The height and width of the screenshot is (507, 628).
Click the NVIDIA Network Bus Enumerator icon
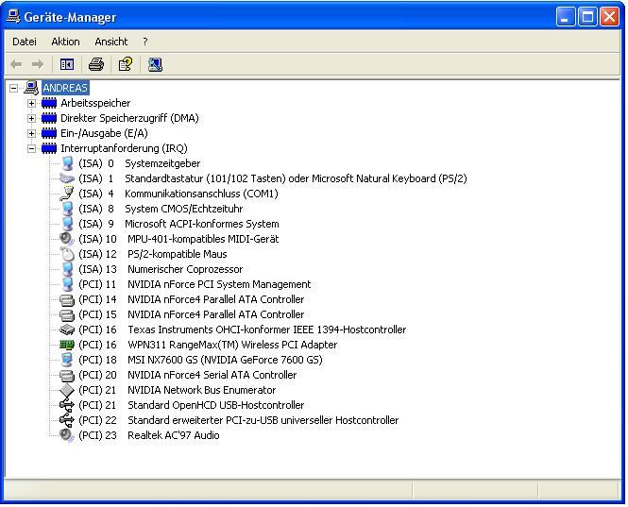(x=67, y=390)
